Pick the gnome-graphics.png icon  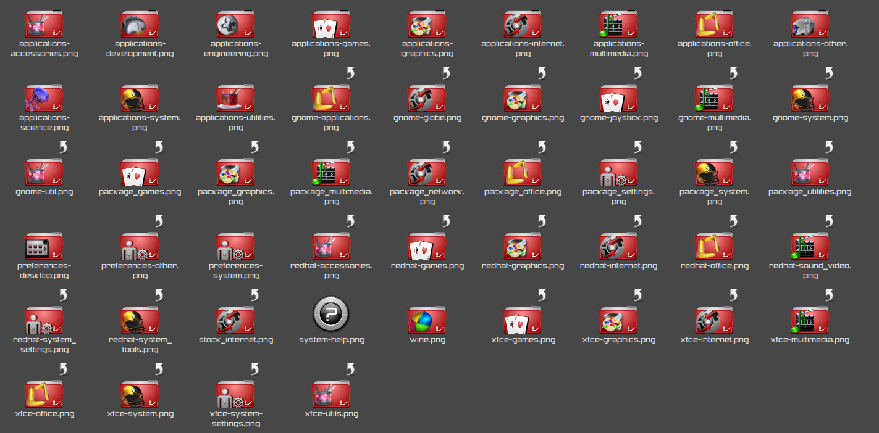point(523,99)
